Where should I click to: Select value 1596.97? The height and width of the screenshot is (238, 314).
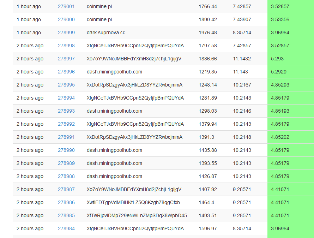tap(208, 228)
